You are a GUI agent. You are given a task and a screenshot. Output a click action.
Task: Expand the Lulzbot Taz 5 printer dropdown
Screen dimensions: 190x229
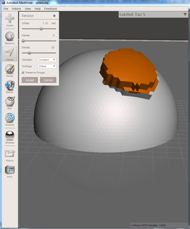[x=153, y=14]
